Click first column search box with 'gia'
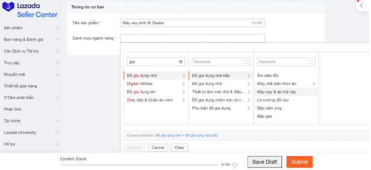The image size is (371, 170). tap(156, 62)
